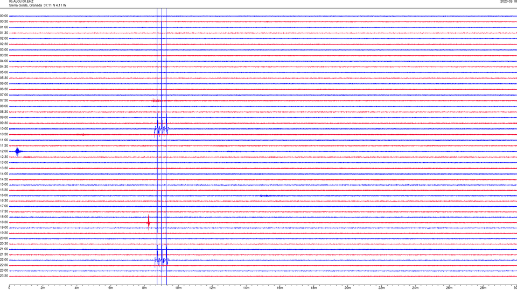The image size is (517, 290).
Task: Select the 18:30 trace time label
Action: point(4,222)
